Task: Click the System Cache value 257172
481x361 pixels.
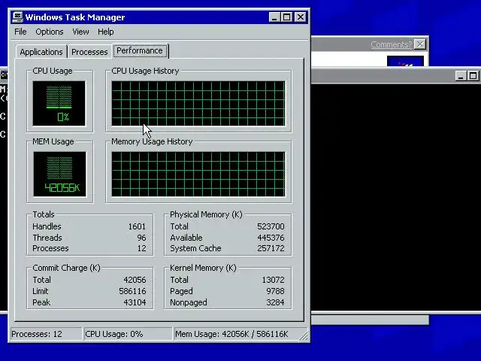Action: click(x=271, y=248)
